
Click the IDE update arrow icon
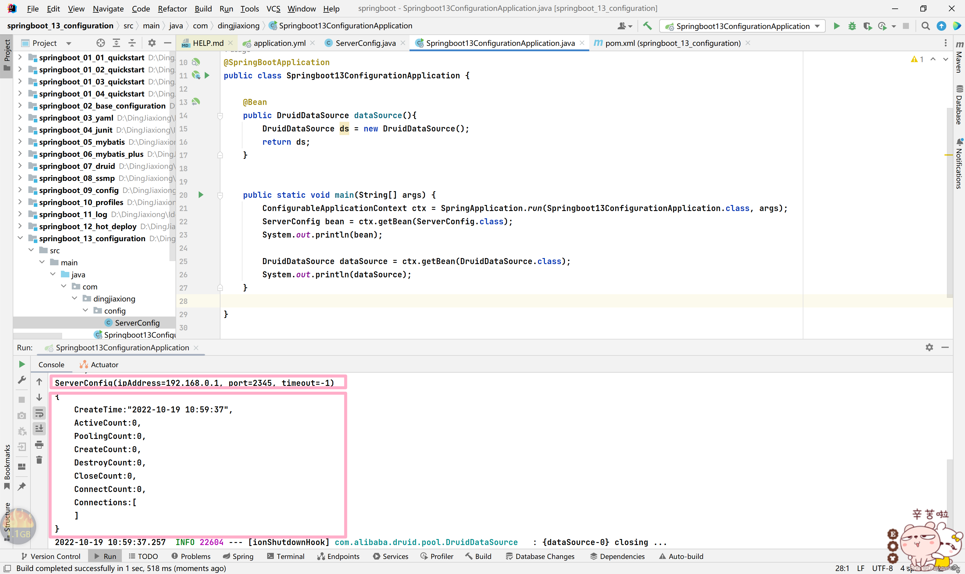pyautogui.click(x=941, y=26)
